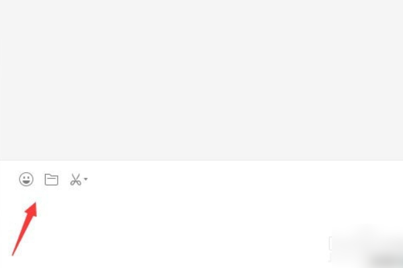Tap the emoji face in chat toolbar

pyautogui.click(x=26, y=179)
